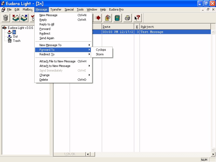Expand the Attach to New Message submenu
The image size is (216, 162).
(63, 66)
